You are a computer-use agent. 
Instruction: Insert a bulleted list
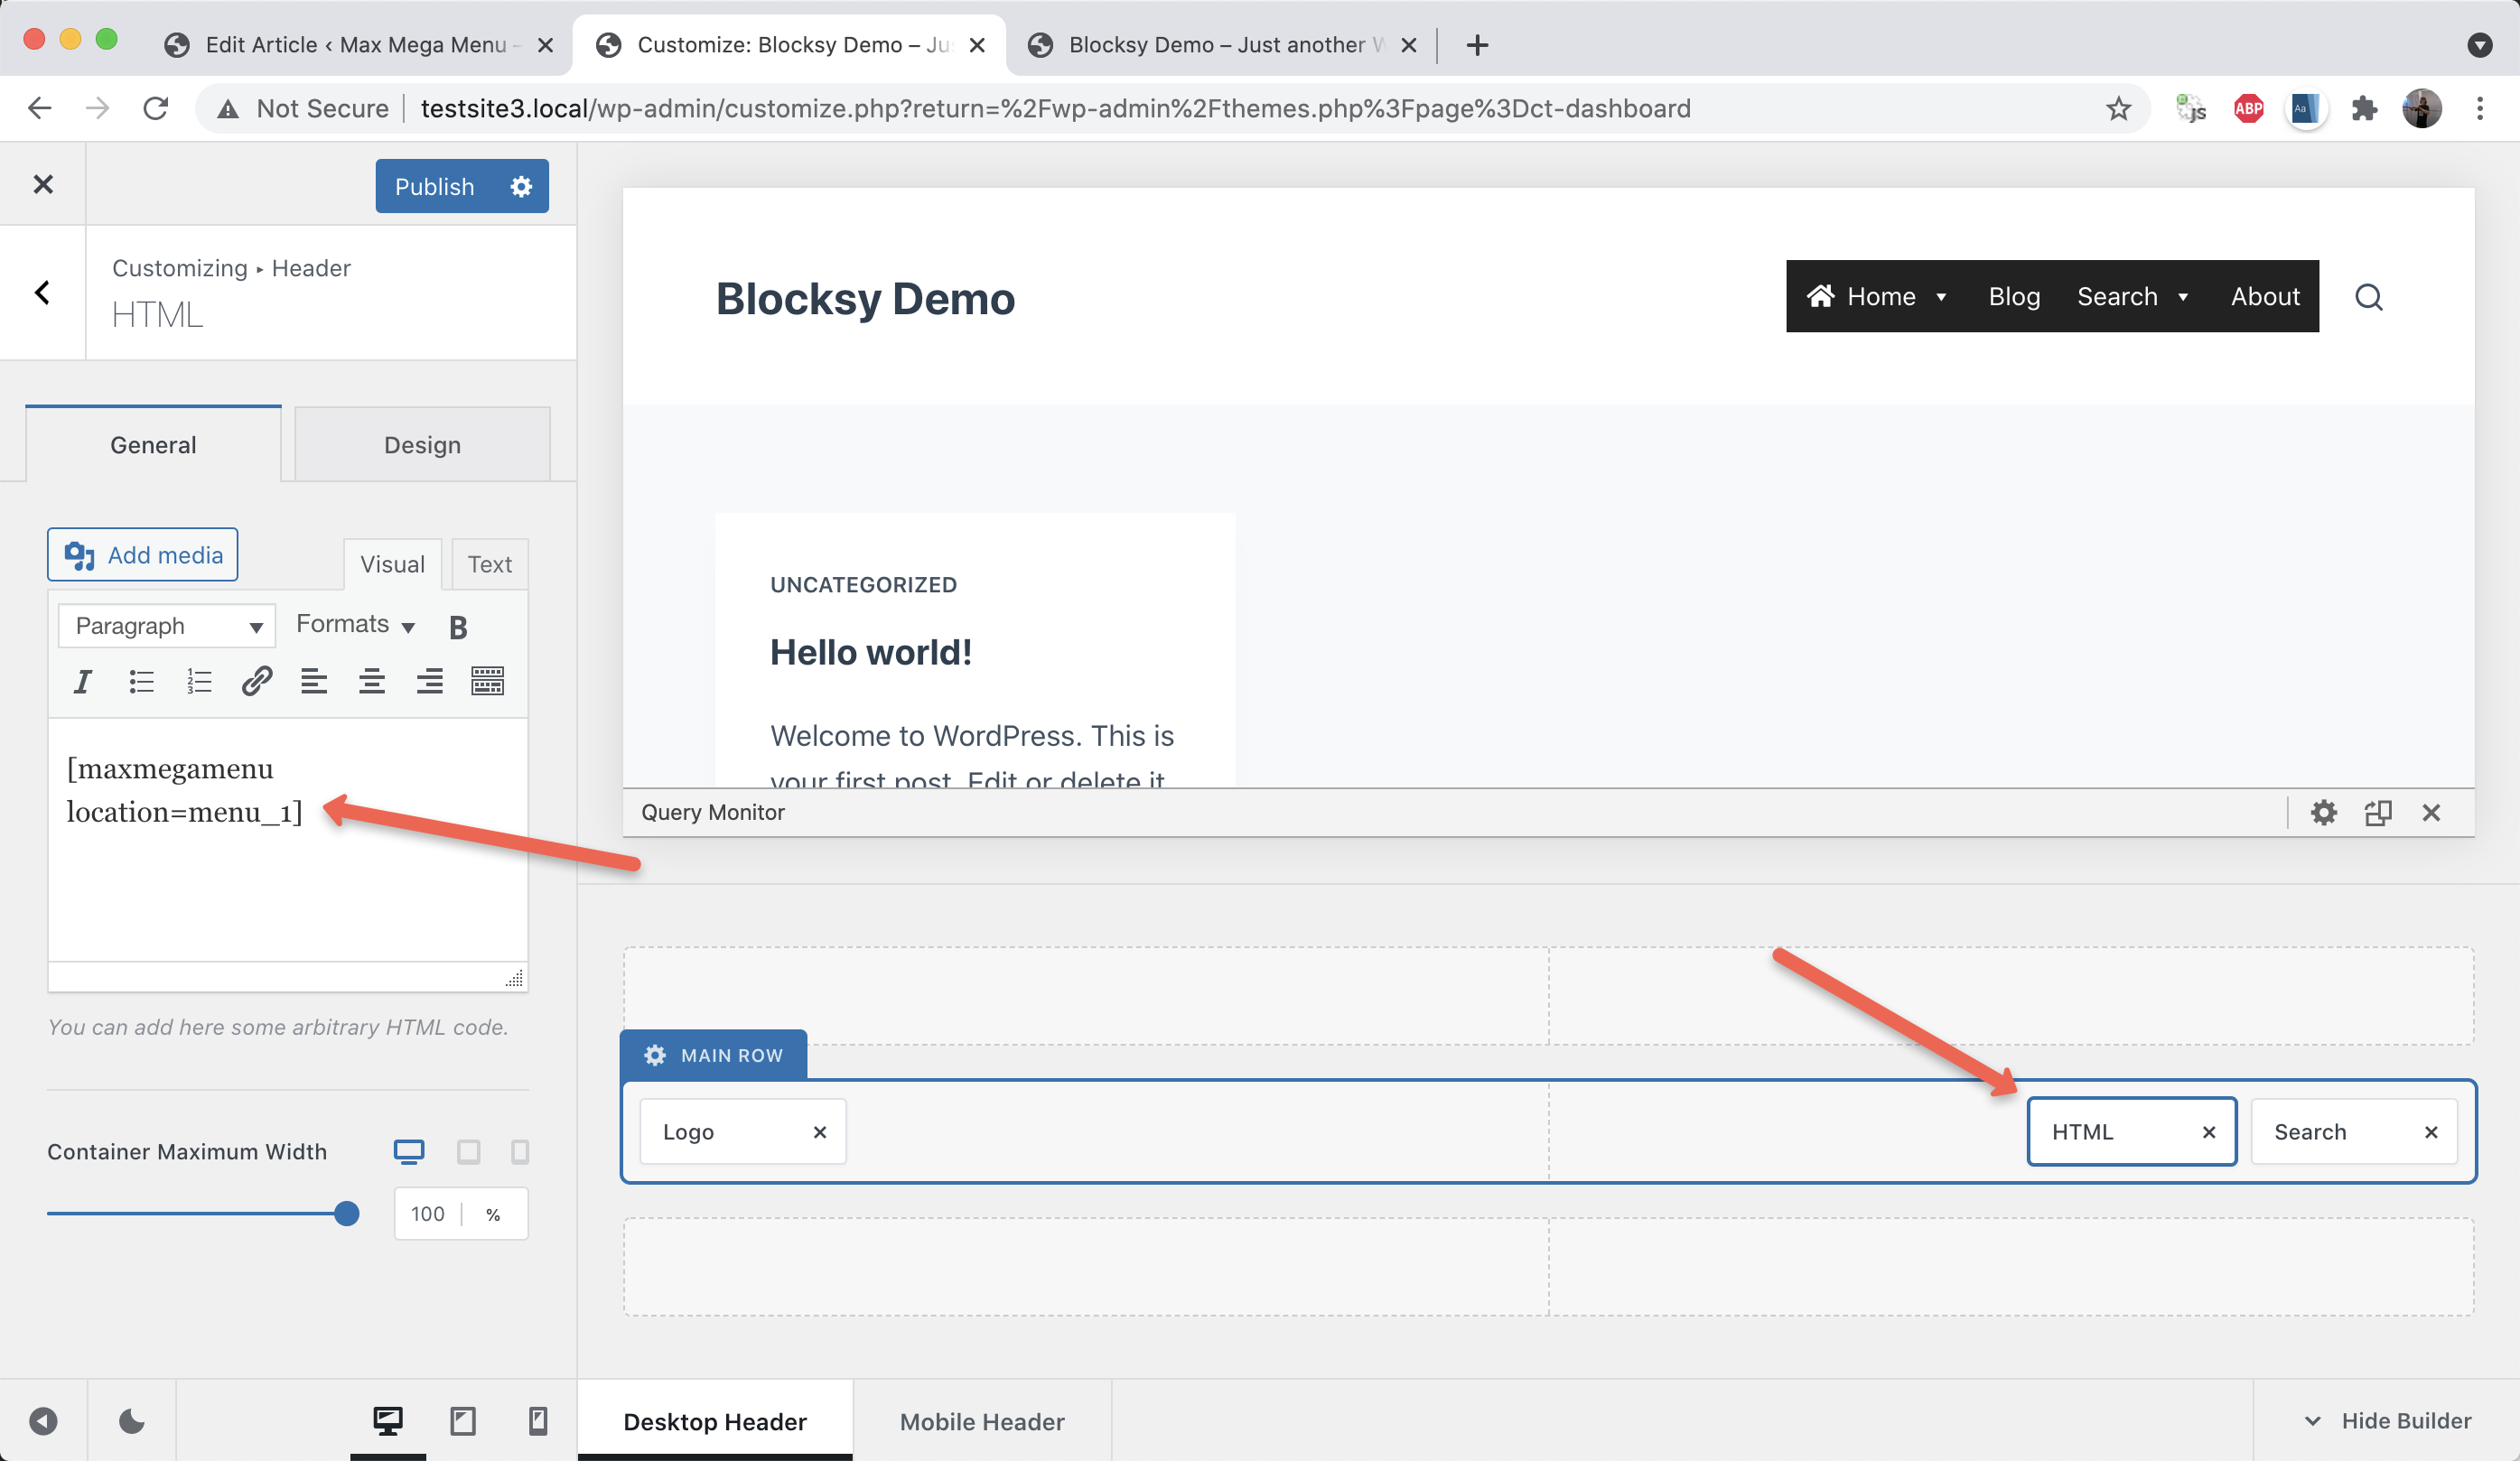tap(141, 682)
